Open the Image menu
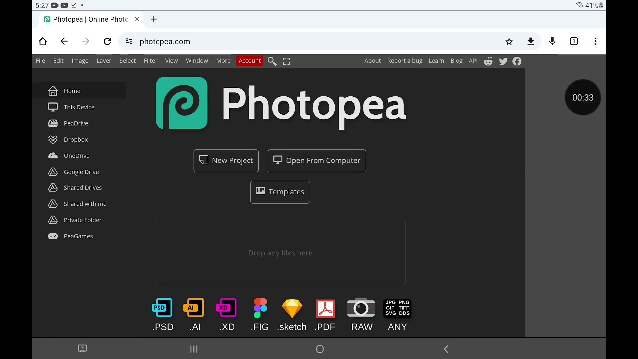Viewport: 638px width, 359px height. 80,61
